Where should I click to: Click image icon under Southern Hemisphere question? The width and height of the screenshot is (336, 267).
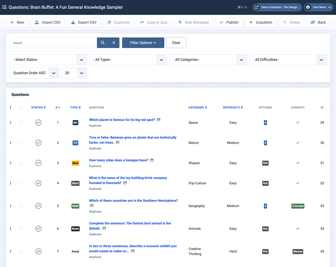(x=91, y=205)
